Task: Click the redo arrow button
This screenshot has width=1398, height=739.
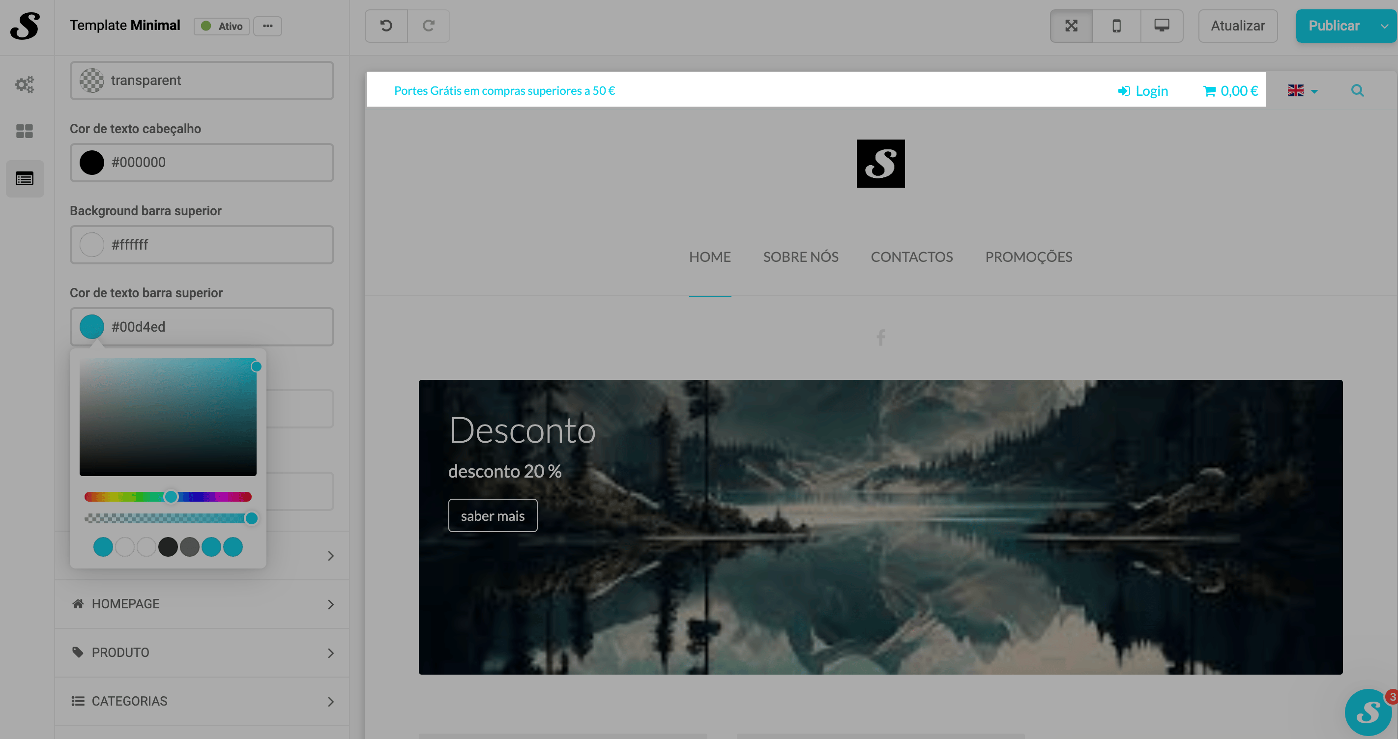Action: click(428, 26)
